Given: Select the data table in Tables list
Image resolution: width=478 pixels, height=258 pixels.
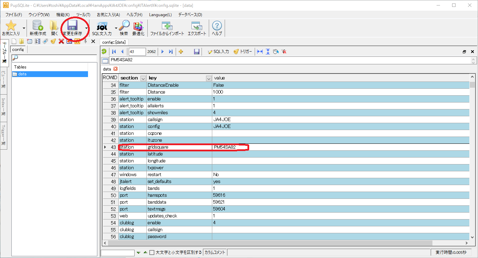Looking at the screenshot, I should tap(22, 74).
